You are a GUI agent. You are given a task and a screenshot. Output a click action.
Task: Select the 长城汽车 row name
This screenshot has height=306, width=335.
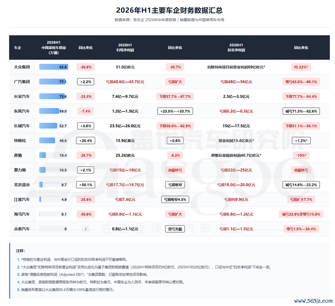tap(22, 126)
